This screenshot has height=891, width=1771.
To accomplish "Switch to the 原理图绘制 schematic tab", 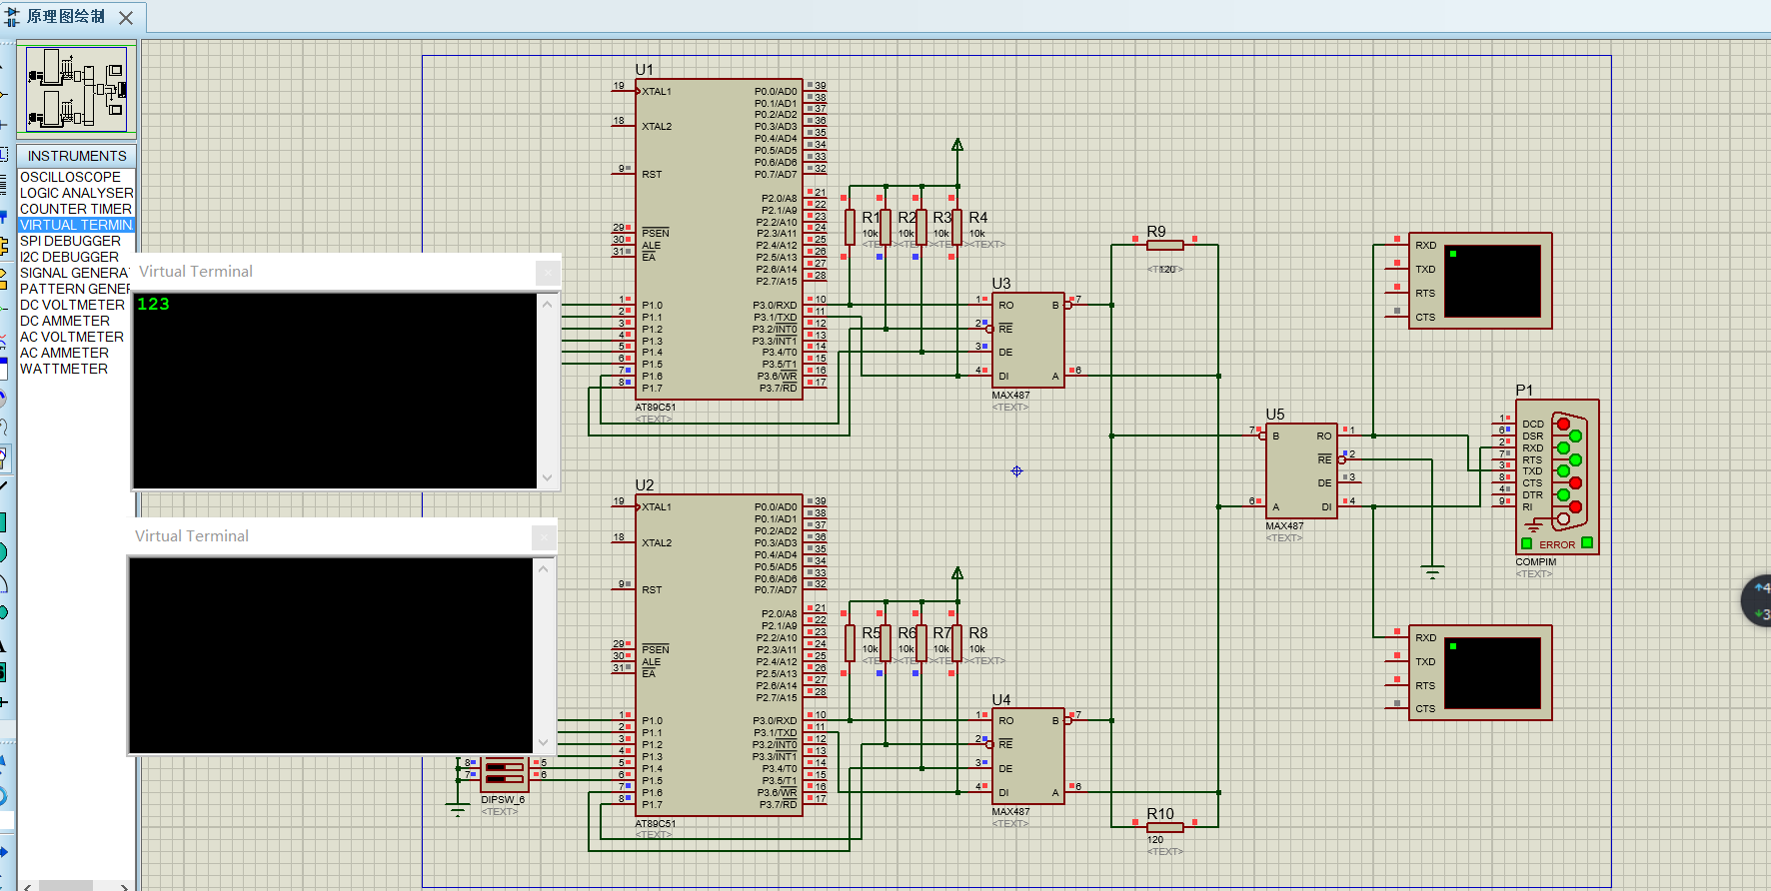I will point(66,17).
